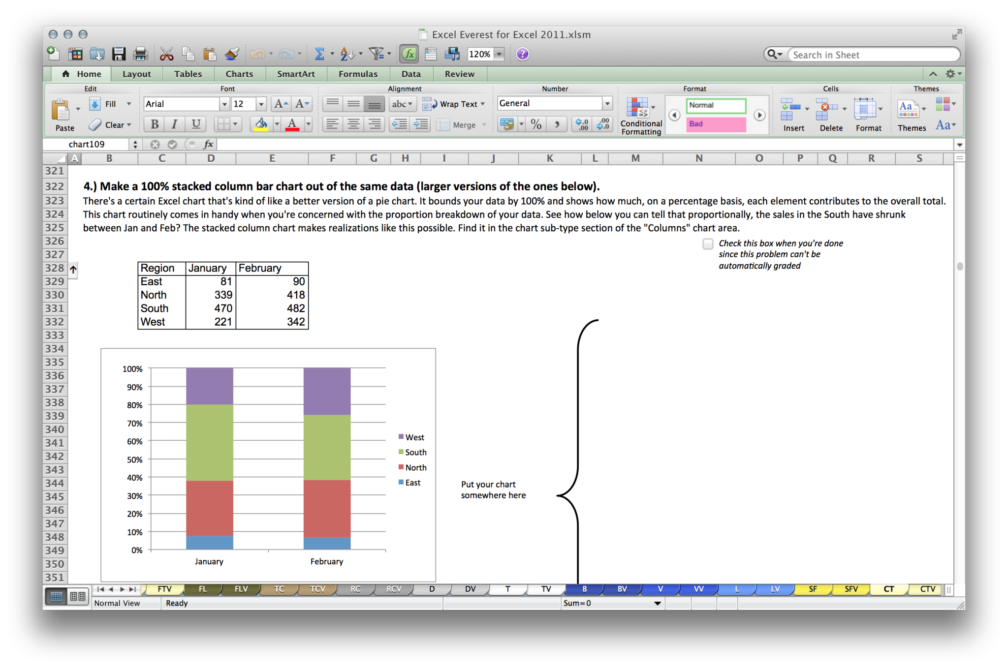Open the General number format dropdown

[x=607, y=103]
